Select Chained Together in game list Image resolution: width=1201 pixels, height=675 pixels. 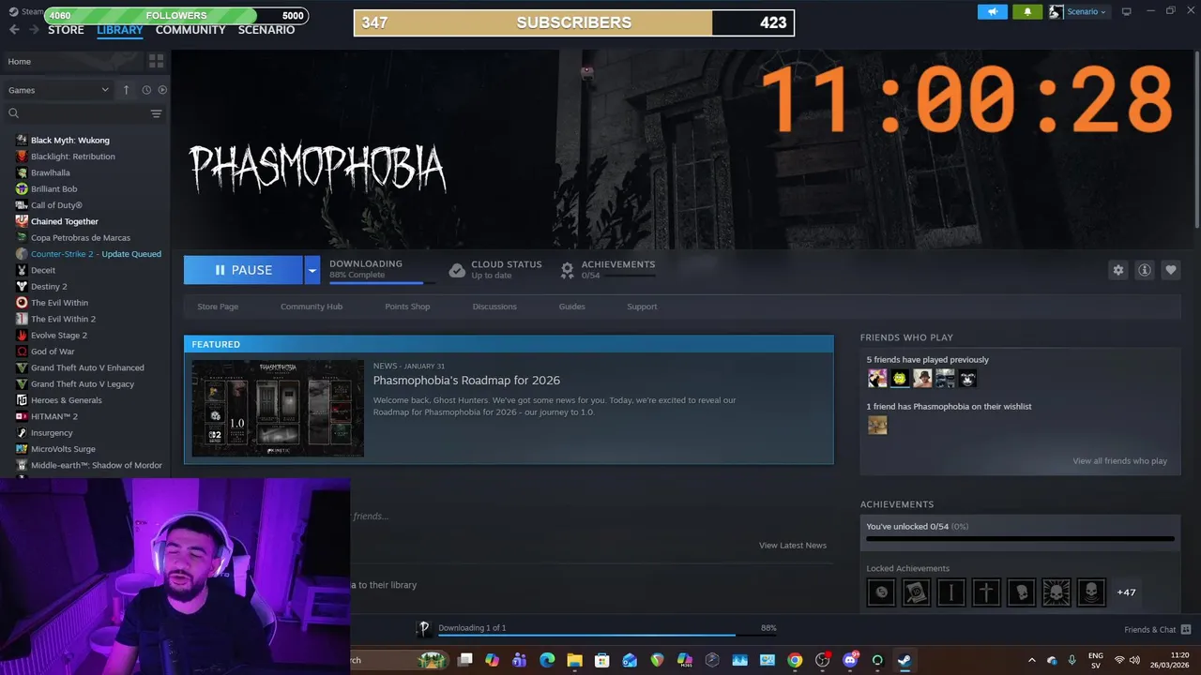64,221
